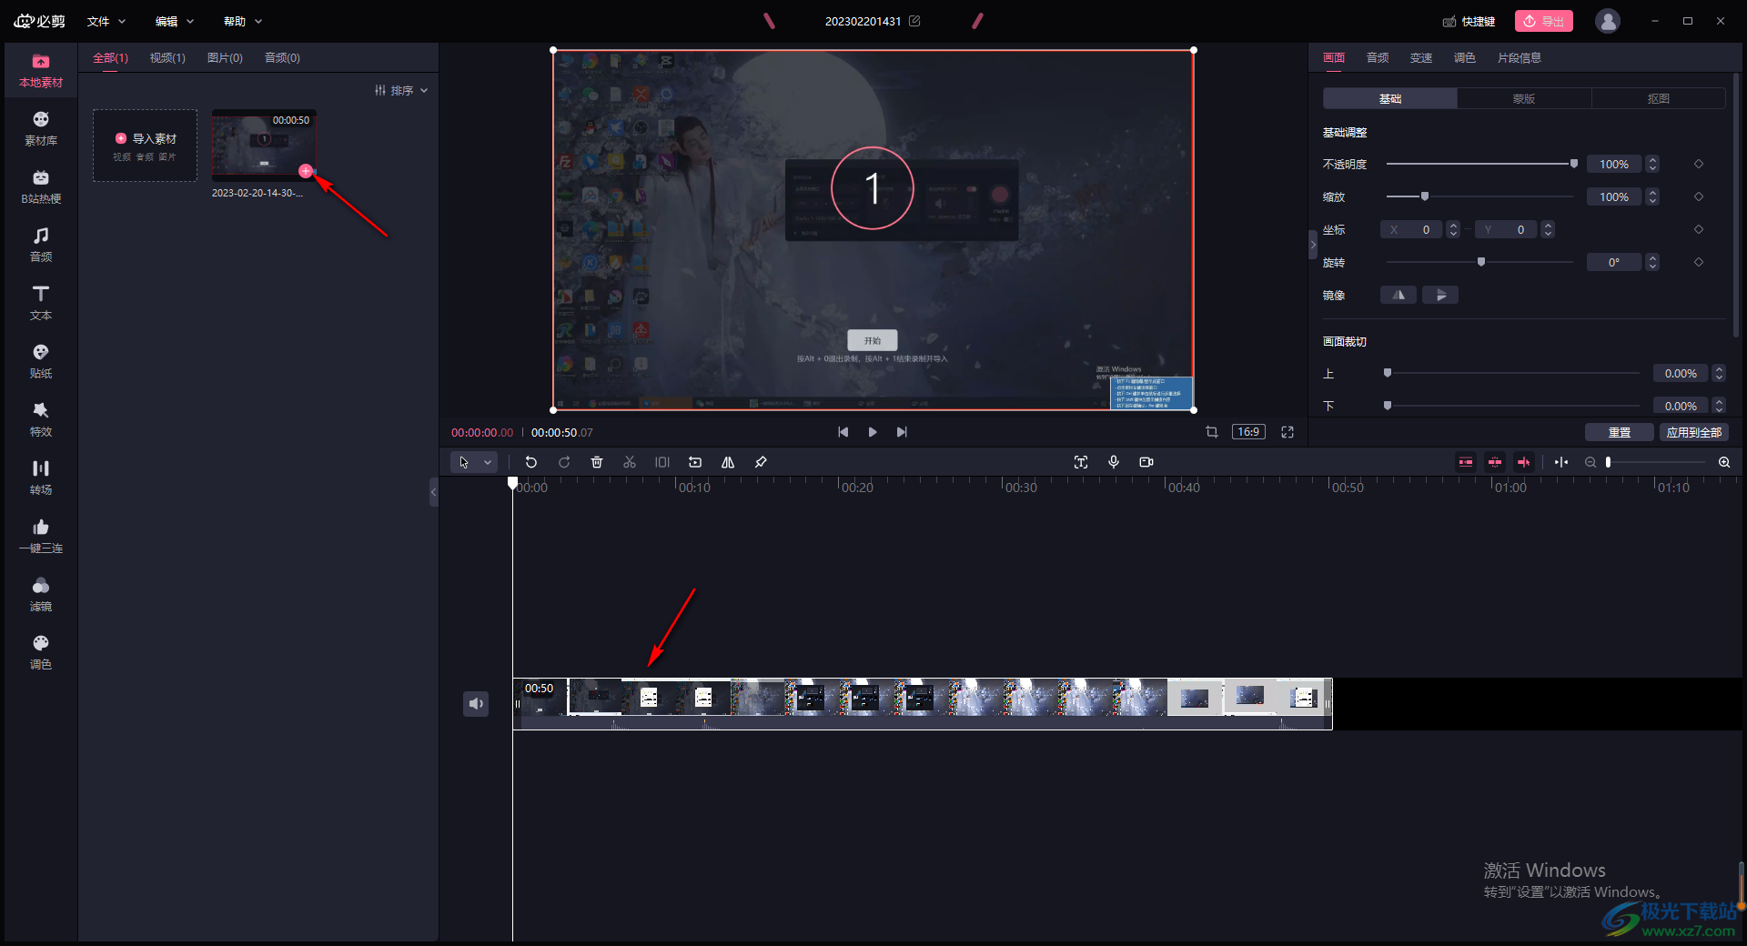Open the local materials panel
This screenshot has width=1747, height=946.
[41, 71]
